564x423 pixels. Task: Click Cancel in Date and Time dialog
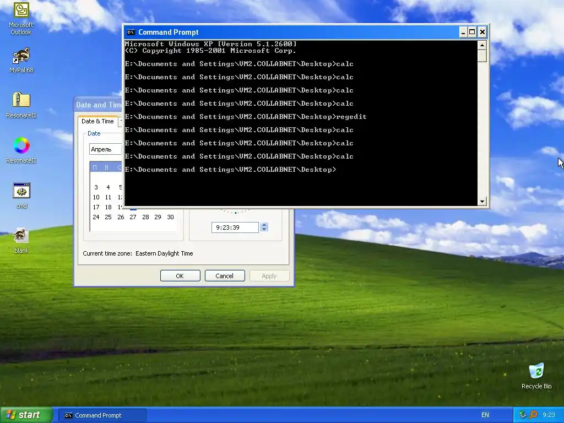pyautogui.click(x=225, y=276)
